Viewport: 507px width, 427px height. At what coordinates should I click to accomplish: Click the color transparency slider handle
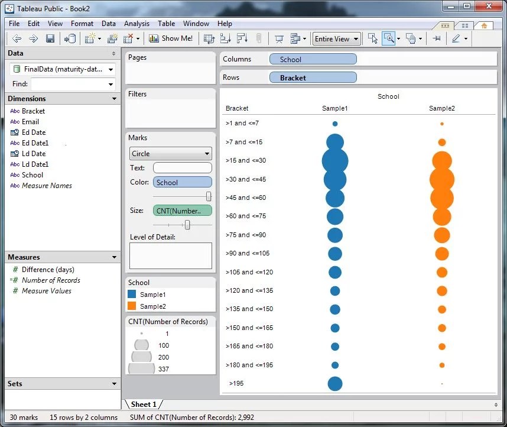[209, 196]
